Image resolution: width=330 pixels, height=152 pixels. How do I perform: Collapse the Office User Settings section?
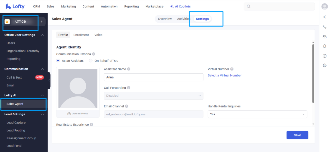(x=42, y=35)
